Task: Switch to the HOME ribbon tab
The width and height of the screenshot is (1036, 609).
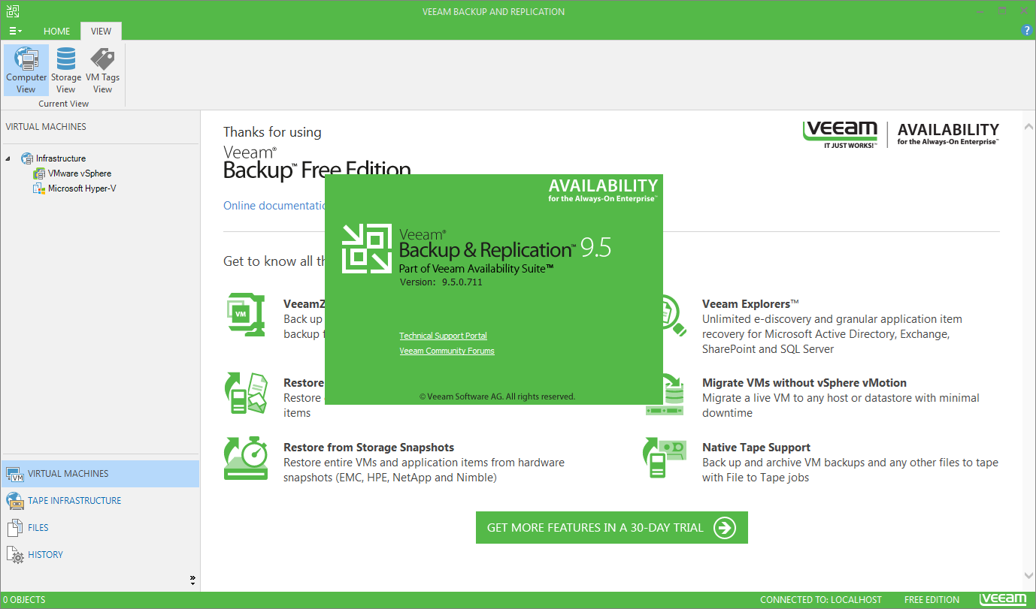Action: pyautogui.click(x=56, y=32)
